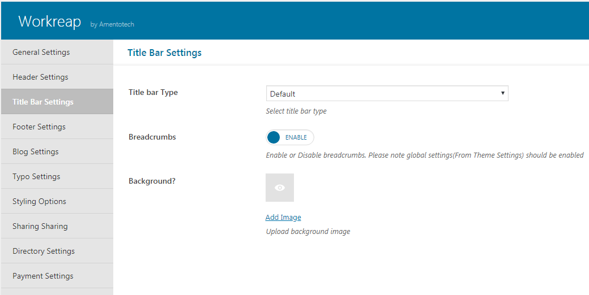Viewport: 589px width, 295px height.
Task: Click the Add Image link
Action: point(283,217)
